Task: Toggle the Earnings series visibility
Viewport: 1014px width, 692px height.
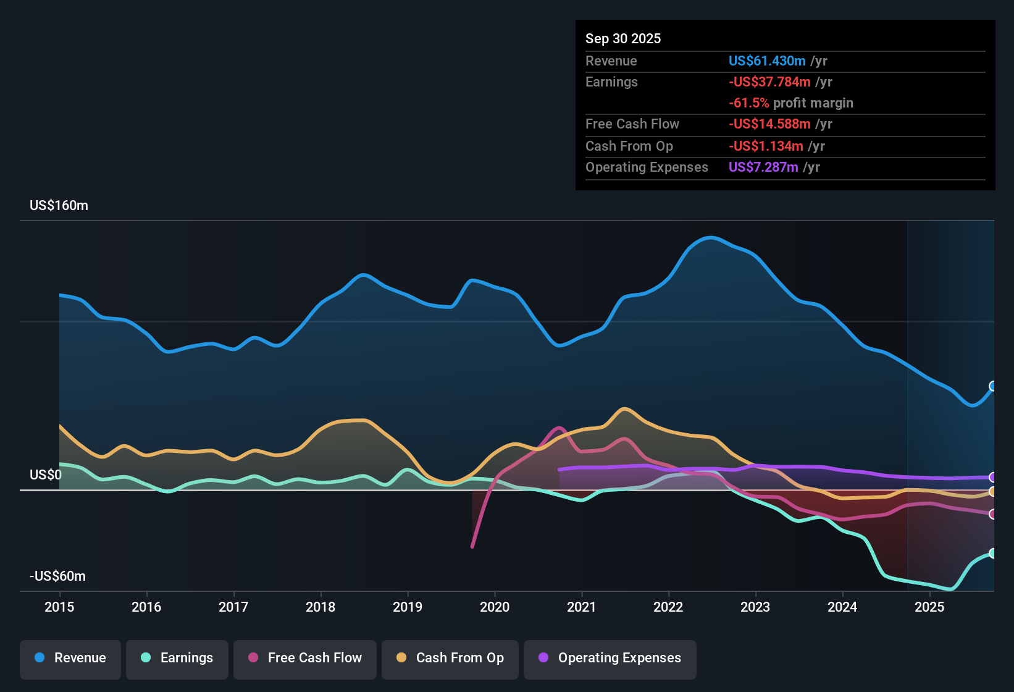Action: [177, 658]
